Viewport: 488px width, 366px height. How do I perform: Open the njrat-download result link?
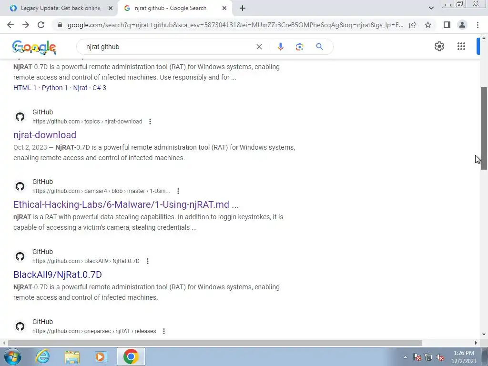(45, 135)
